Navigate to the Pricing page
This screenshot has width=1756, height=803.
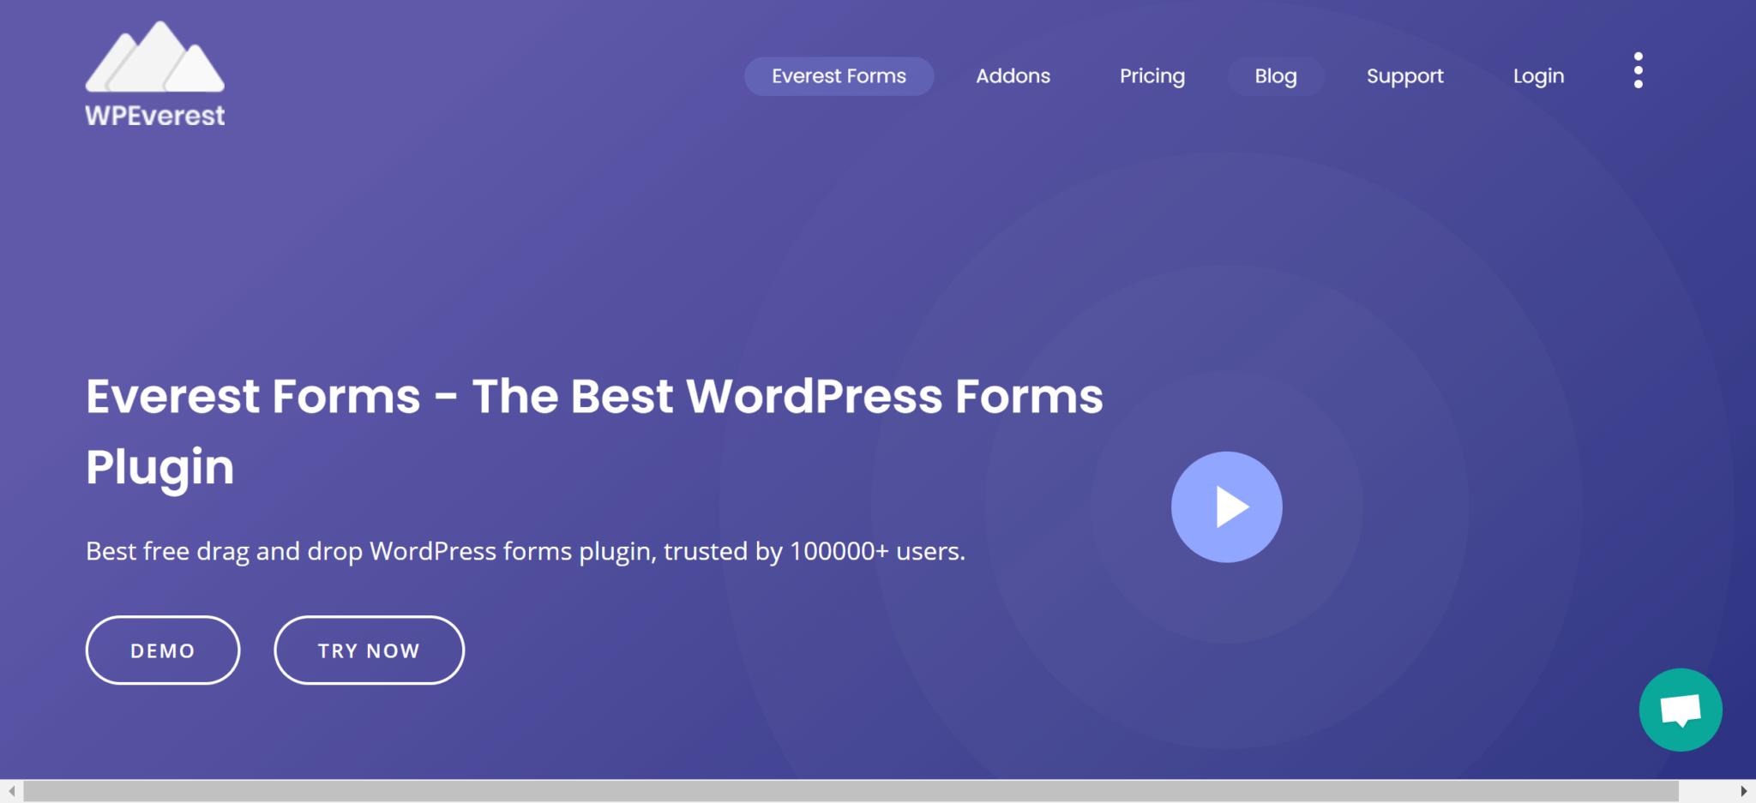click(1152, 76)
